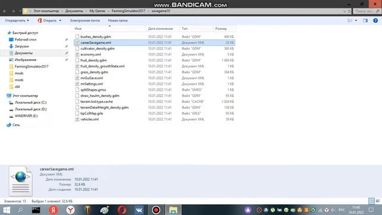The height and width of the screenshot is (215, 382).
Task: Select the careerSavegame.xml file
Action: click(x=95, y=42)
